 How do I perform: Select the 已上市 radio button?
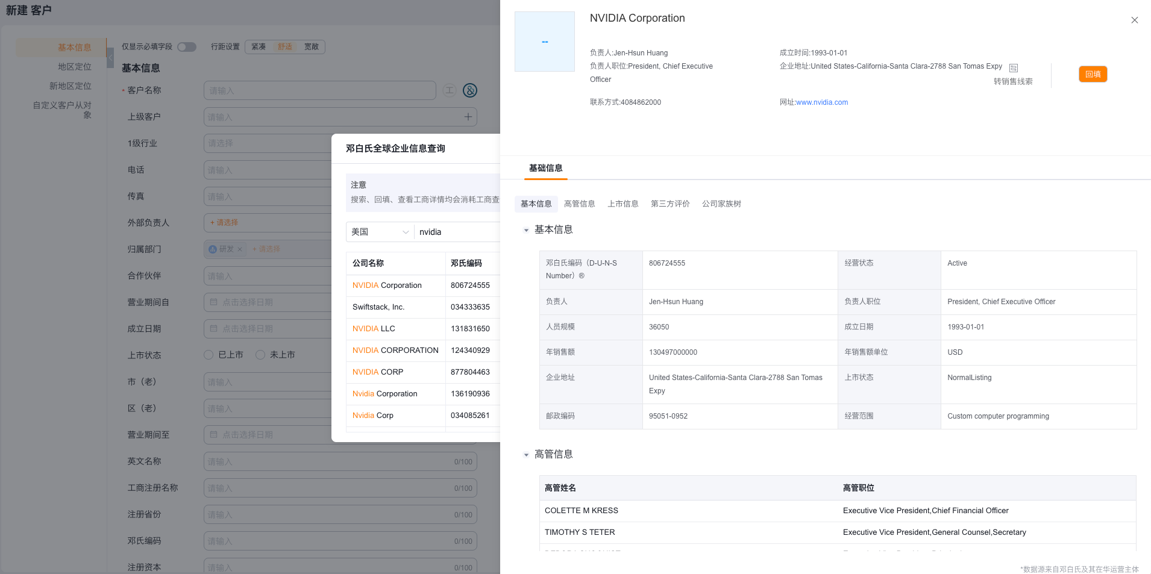(x=209, y=355)
